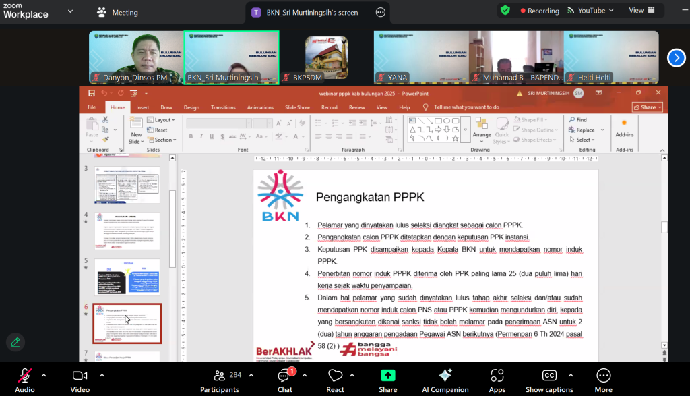Open the View layout dropdown
The image size is (690, 396).
[641, 11]
